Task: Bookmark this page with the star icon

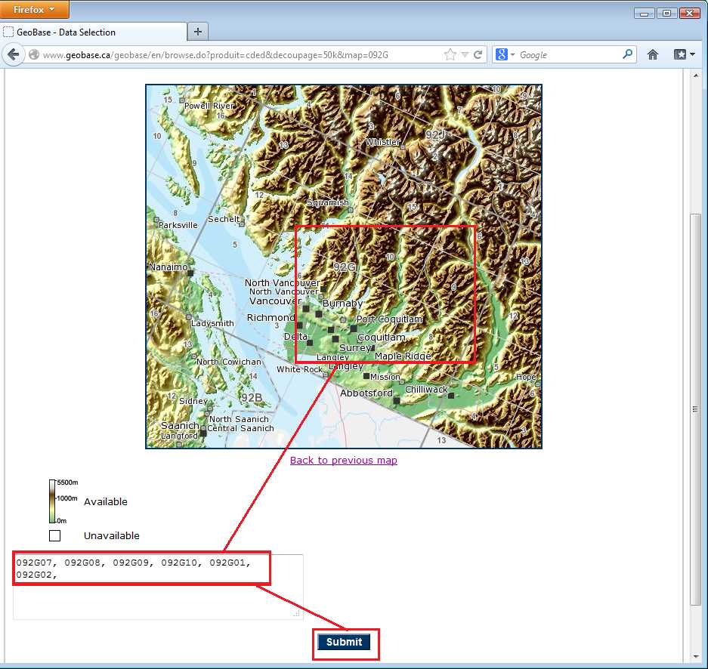Action: [450, 55]
